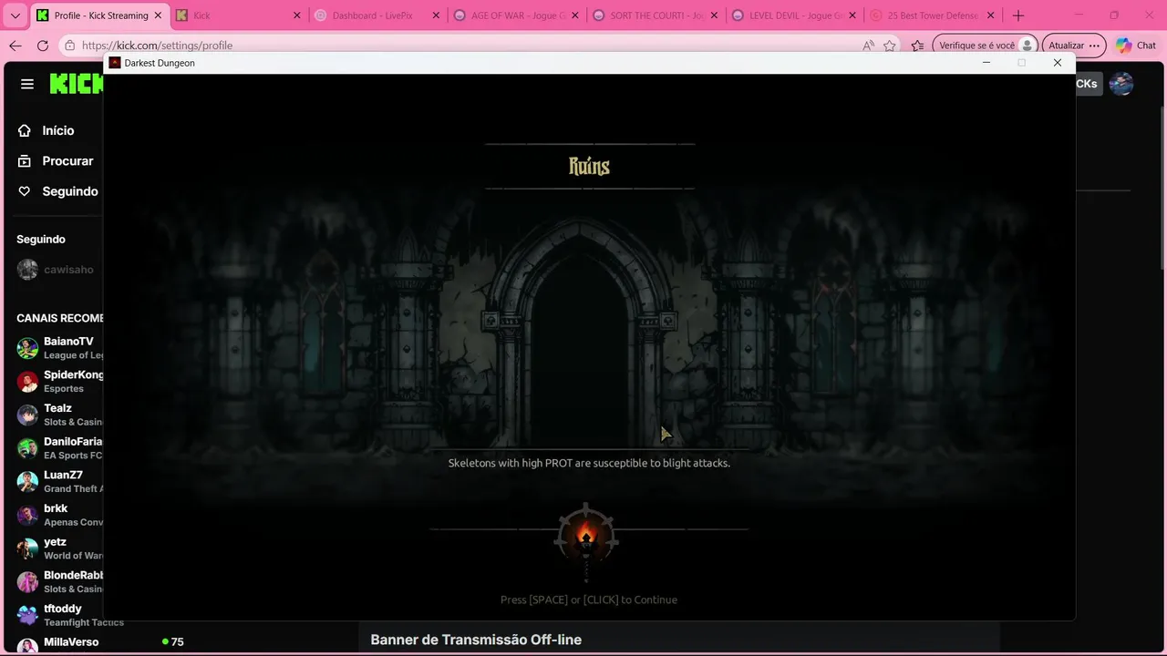Click the Ruins title in loading screen
The image size is (1167, 656).
pos(589,166)
